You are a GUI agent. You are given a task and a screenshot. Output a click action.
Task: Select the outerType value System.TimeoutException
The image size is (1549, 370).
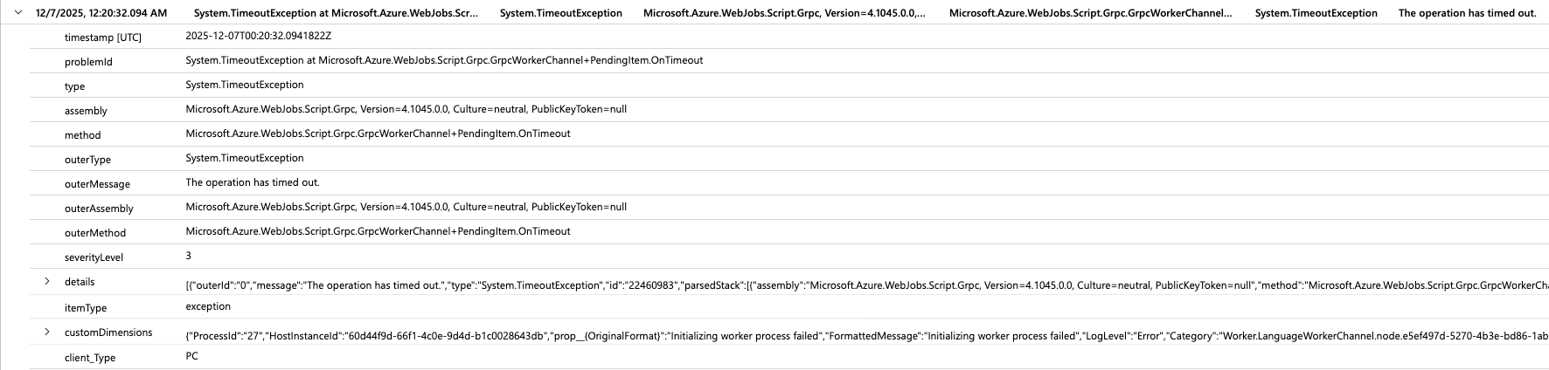pos(245,158)
